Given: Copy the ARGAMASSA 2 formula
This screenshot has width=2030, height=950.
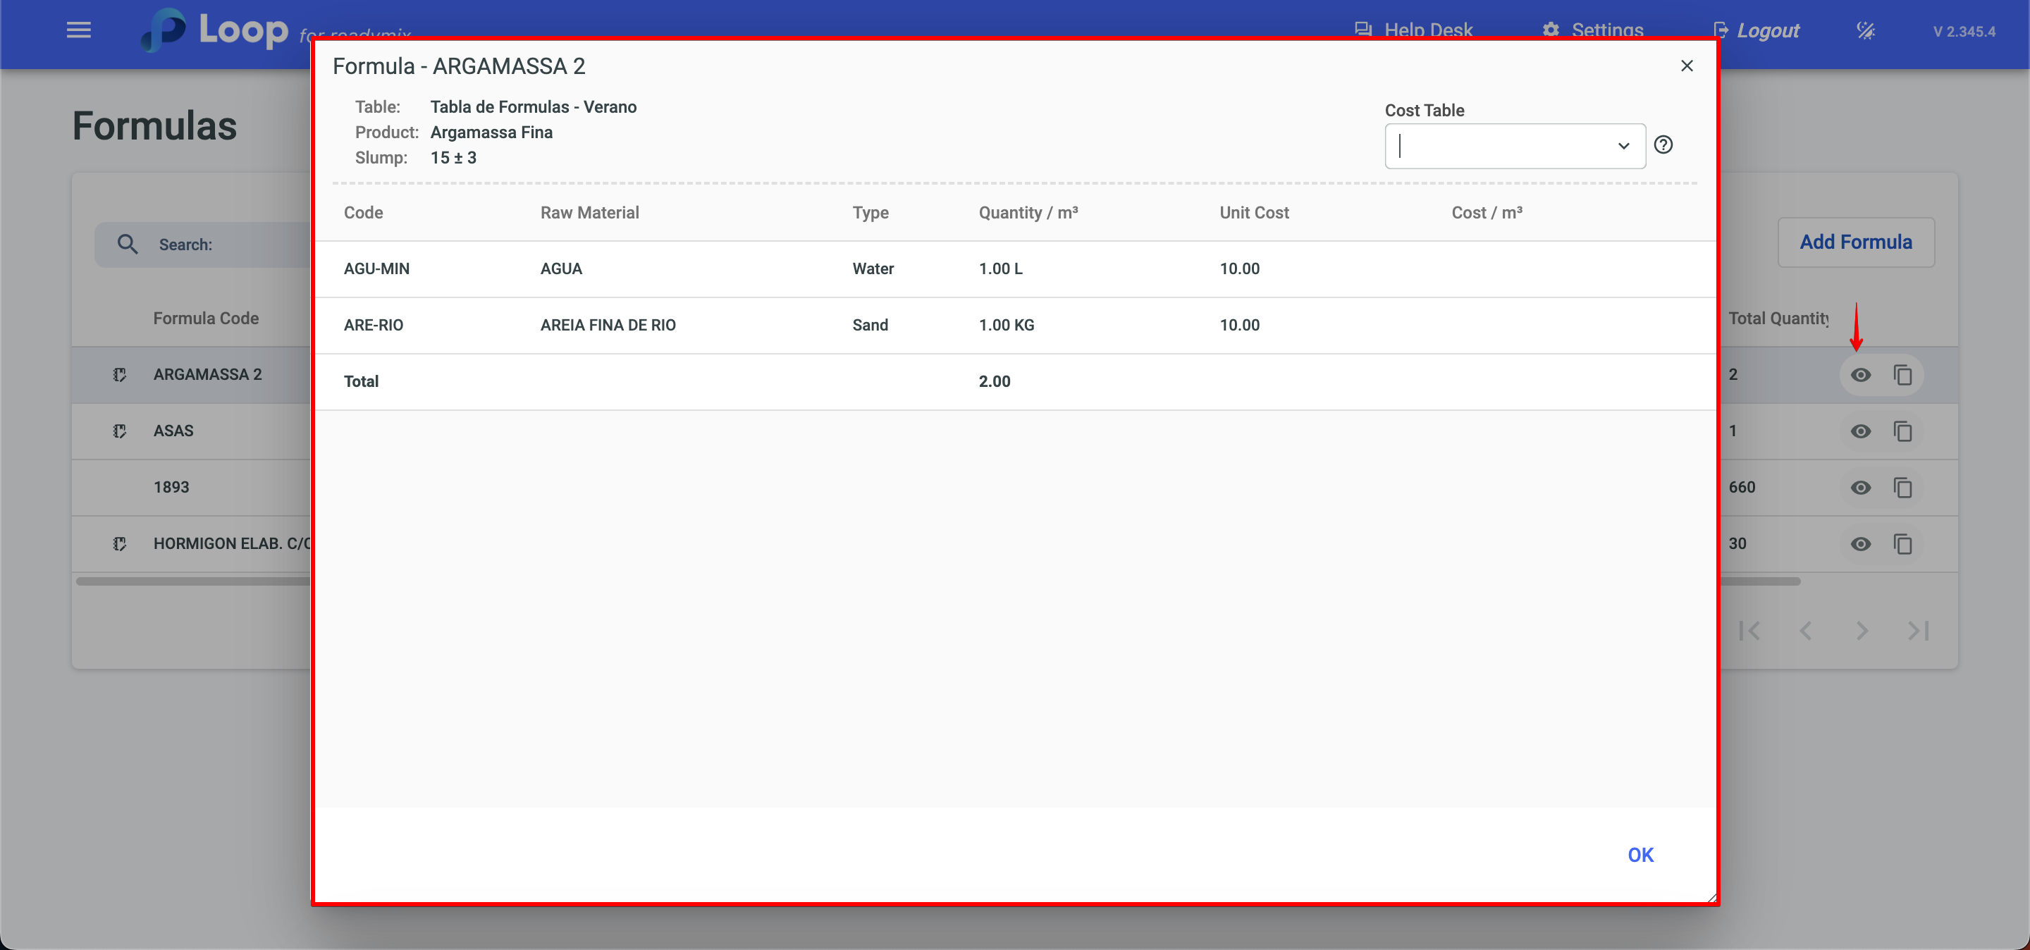Looking at the screenshot, I should (x=1902, y=375).
